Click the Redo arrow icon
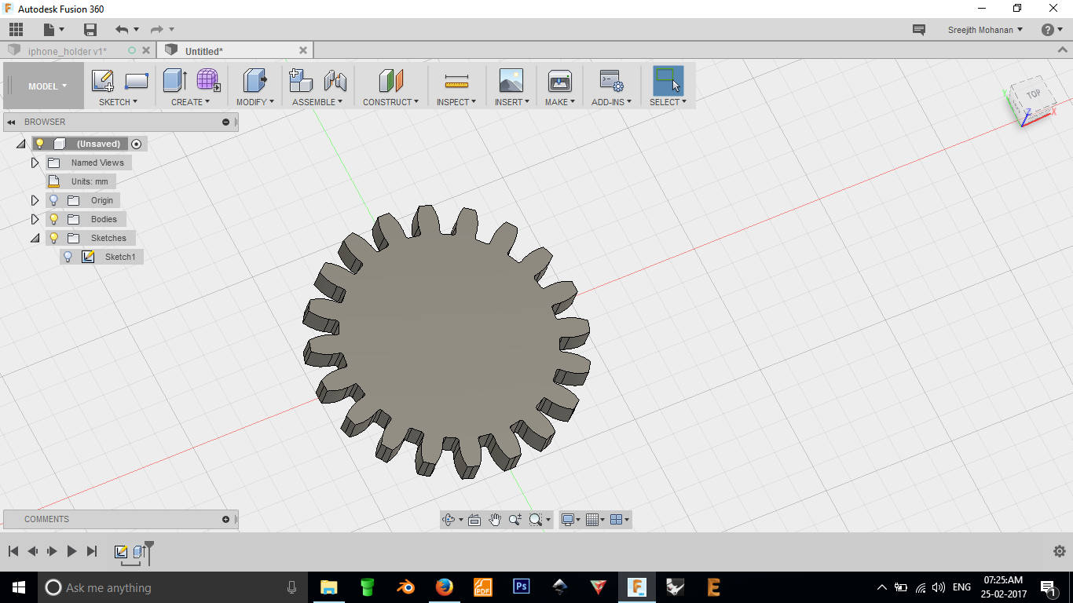The width and height of the screenshot is (1073, 603). (157, 30)
